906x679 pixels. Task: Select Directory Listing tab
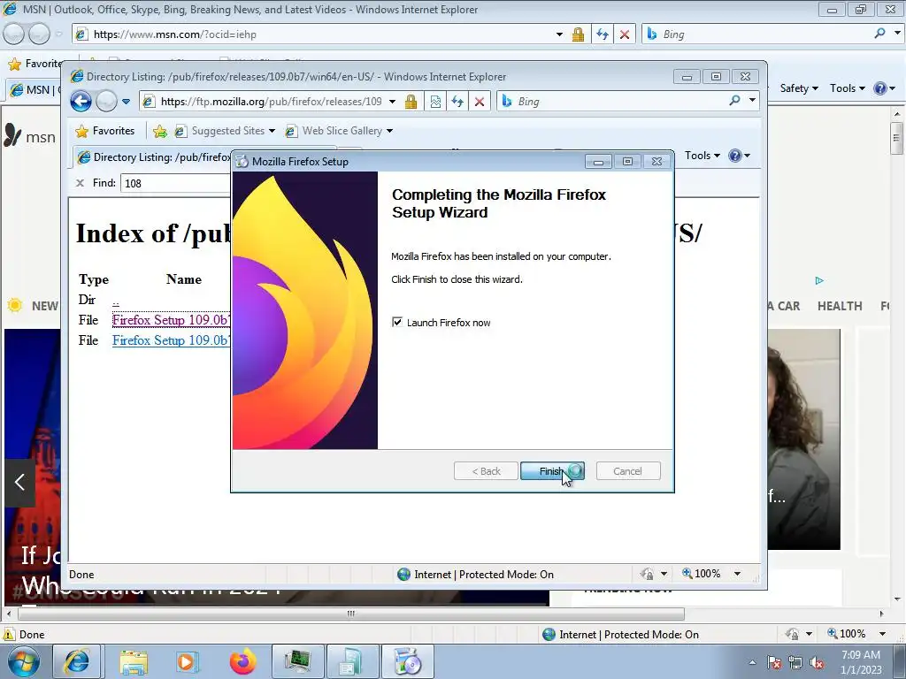(x=153, y=157)
